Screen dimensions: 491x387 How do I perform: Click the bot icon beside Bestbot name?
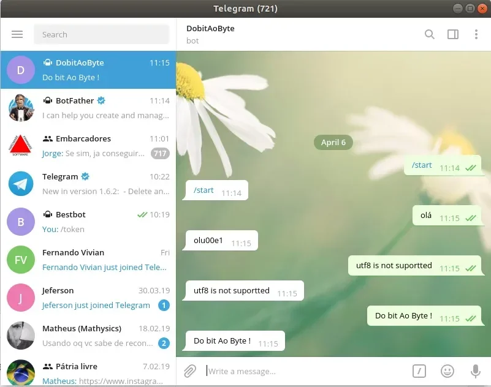[48, 214]
